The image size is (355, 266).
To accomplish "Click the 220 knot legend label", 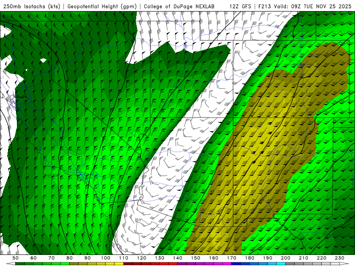I will tap(321, 258).
